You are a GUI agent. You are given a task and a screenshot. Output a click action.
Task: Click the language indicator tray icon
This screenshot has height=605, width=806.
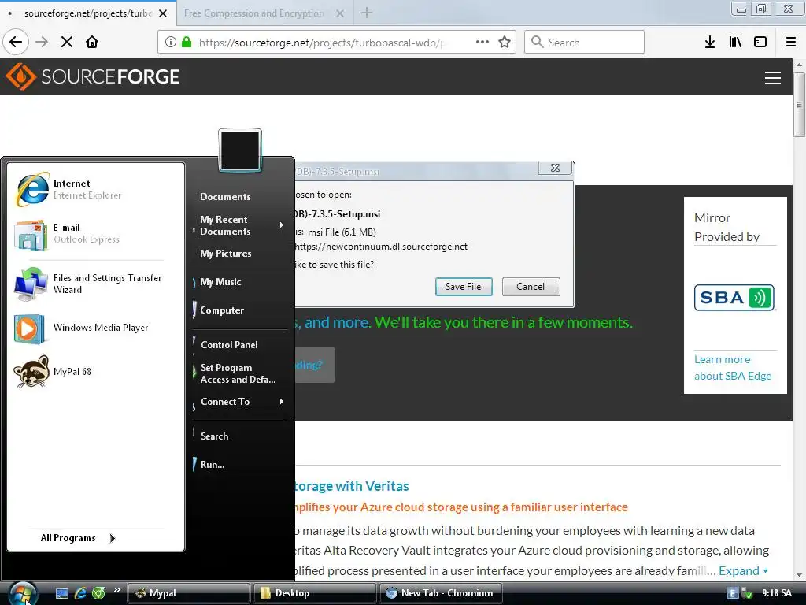tap(733, 594)
